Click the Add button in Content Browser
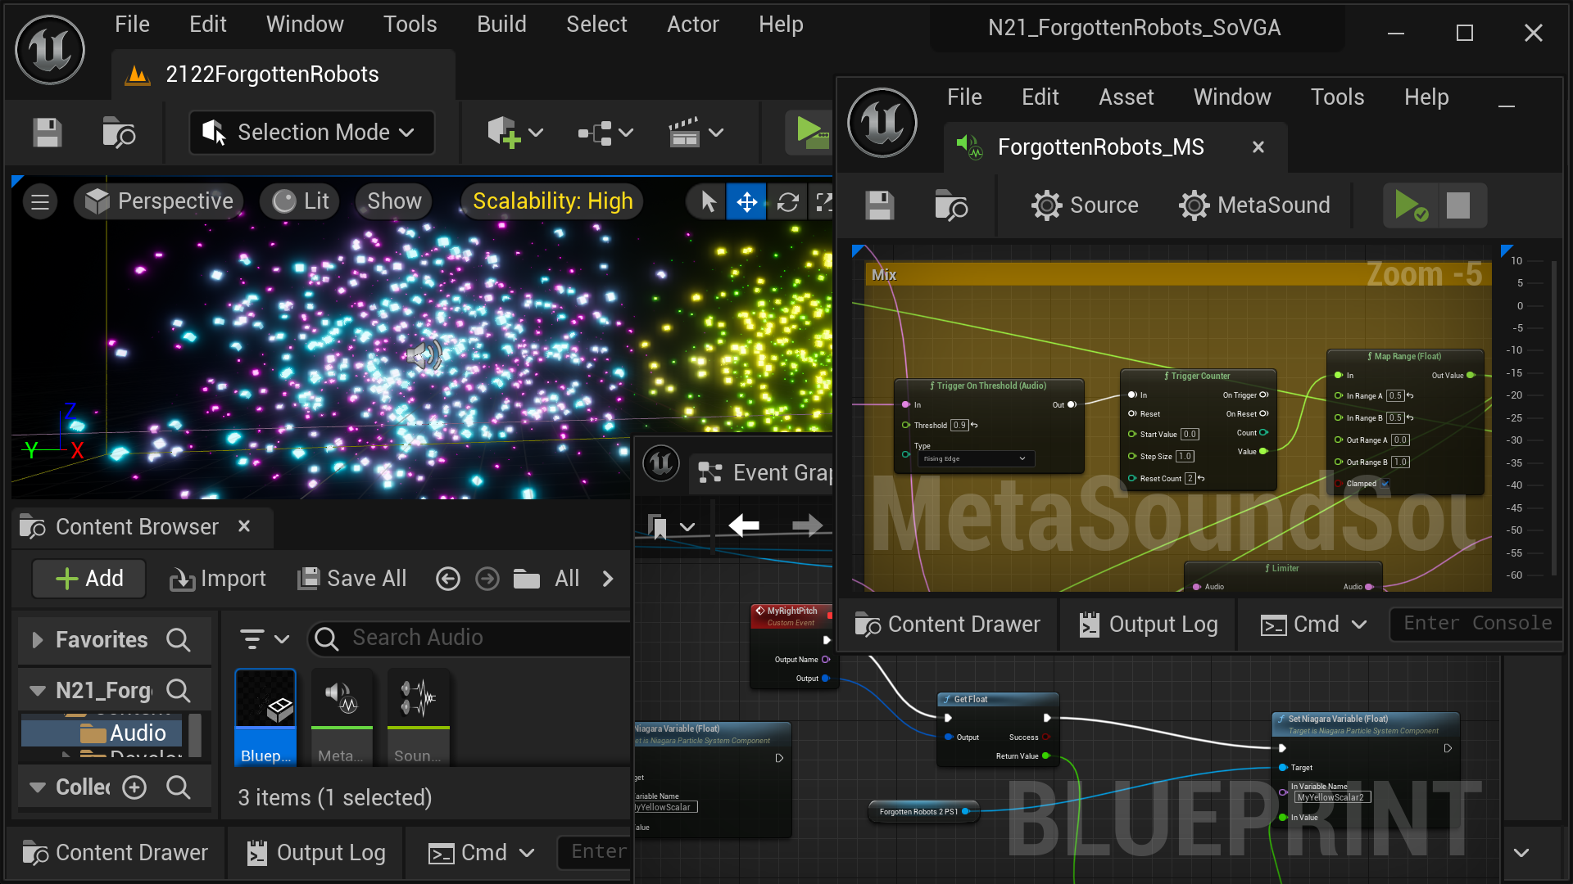The image size is (1573, 884). tap(88, 580)
